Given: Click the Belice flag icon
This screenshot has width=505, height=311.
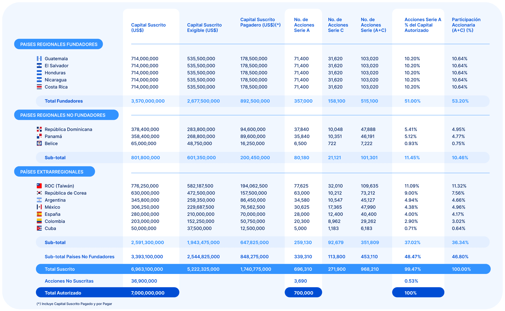Looking at the screenshot, I should [39, 143].
